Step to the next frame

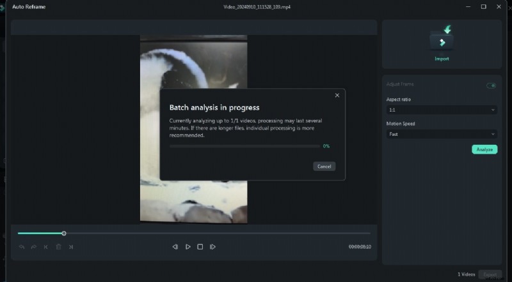(x=212, y=247)
